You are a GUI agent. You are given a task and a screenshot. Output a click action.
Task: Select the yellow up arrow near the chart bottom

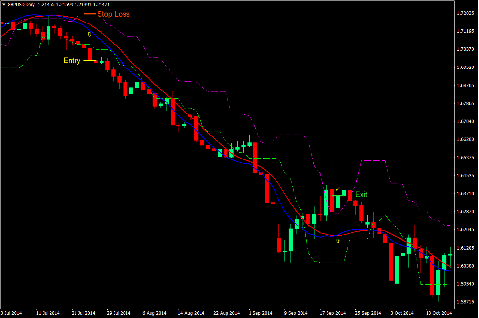click(x=337, y=240)
